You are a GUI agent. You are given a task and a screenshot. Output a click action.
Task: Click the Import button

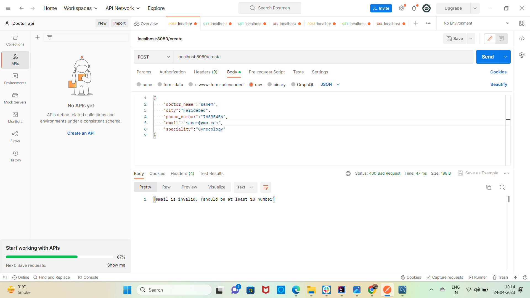coord(120,23)
